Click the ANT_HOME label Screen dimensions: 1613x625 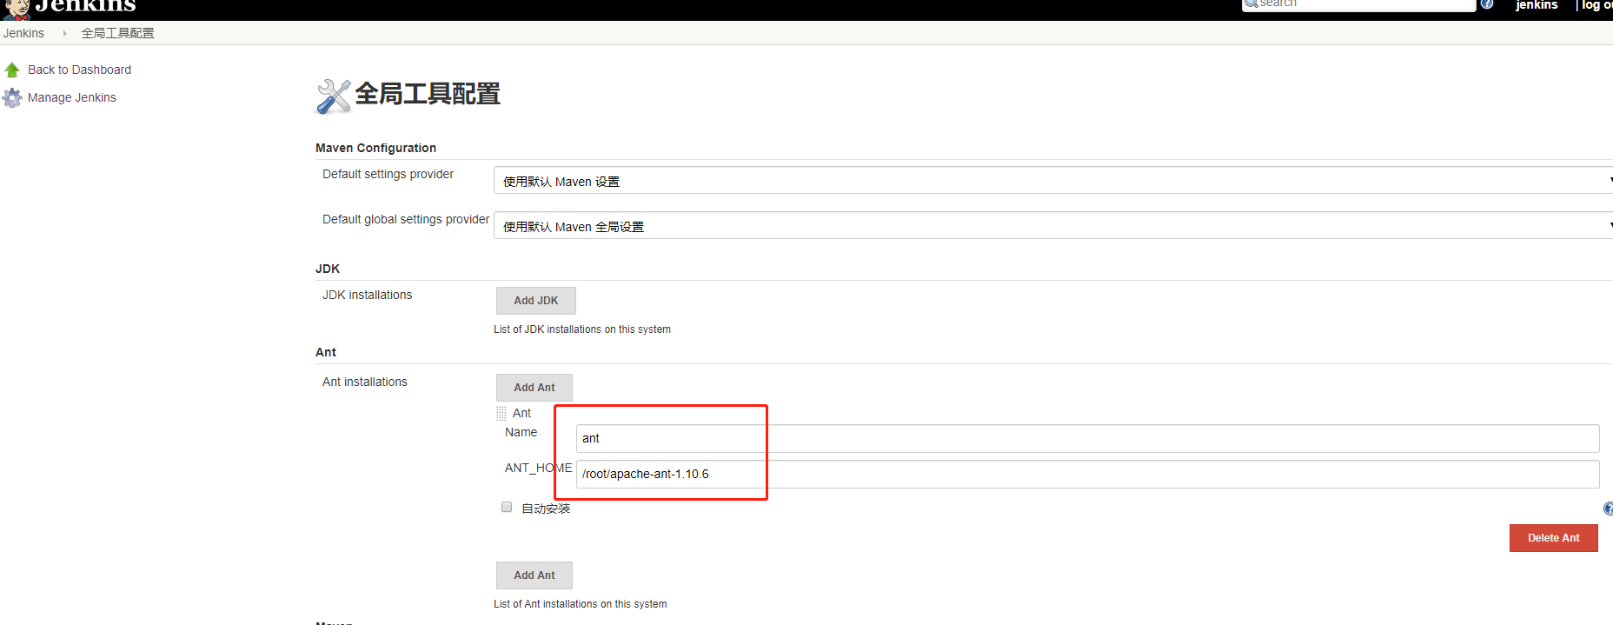tap(538, 468)
